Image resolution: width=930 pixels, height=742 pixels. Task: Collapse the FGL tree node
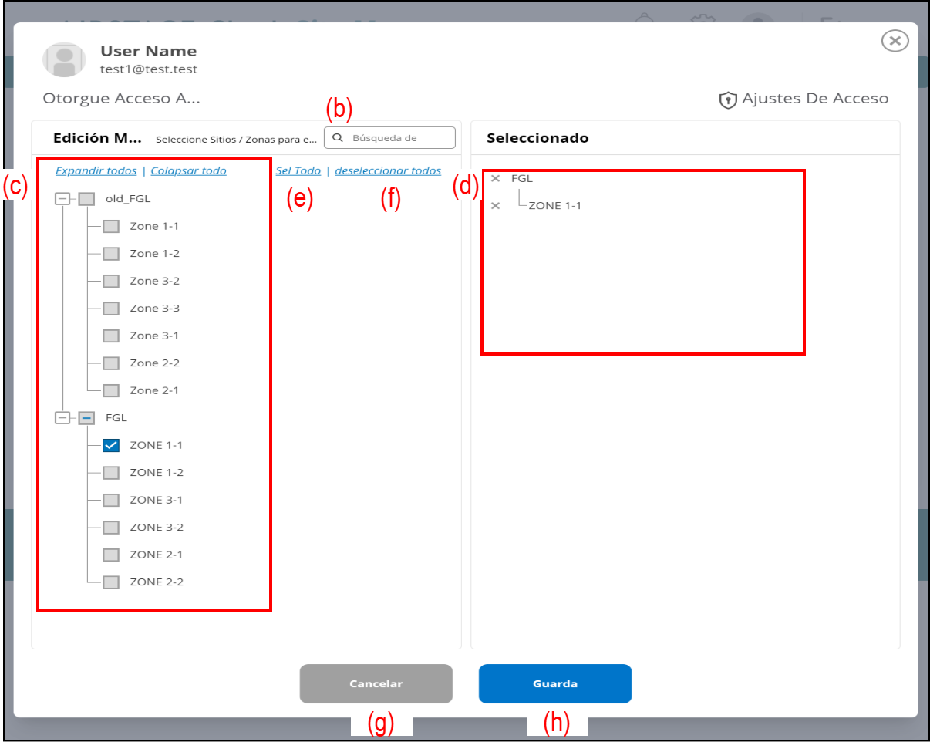tap(62, 418)
